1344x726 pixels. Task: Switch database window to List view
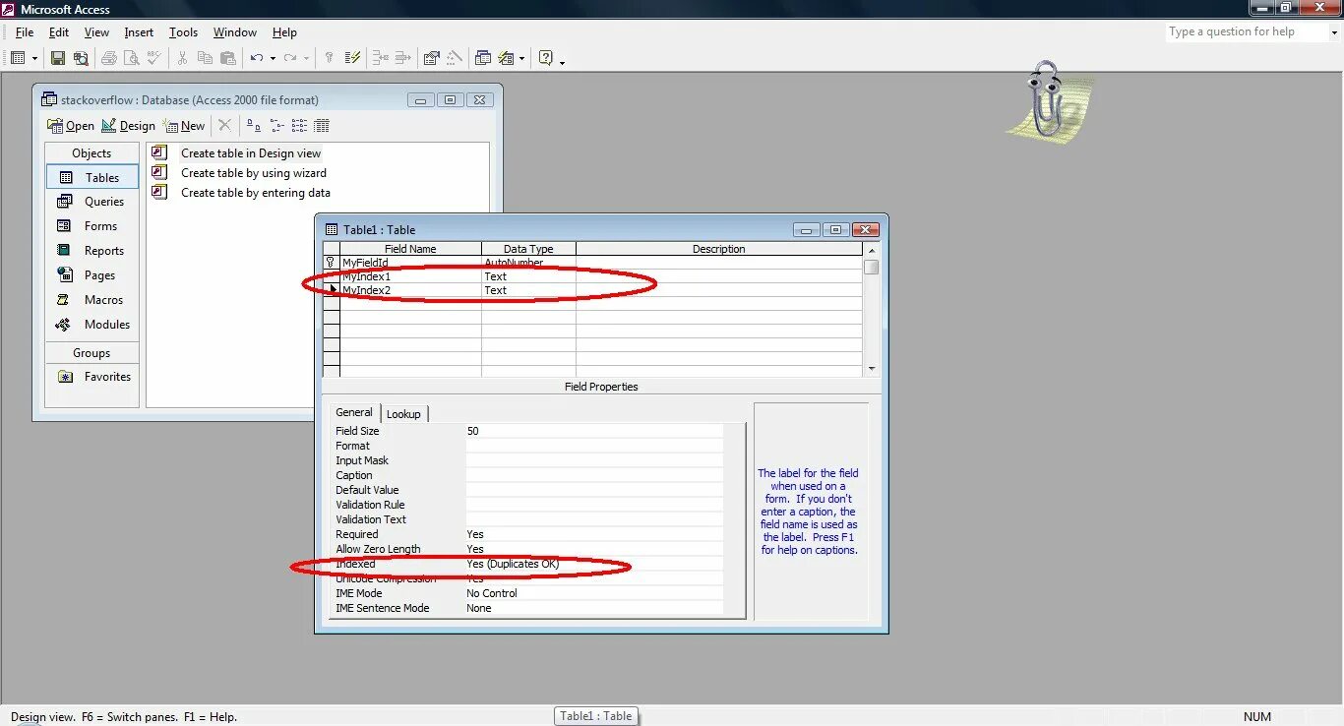tap(299, 126)
